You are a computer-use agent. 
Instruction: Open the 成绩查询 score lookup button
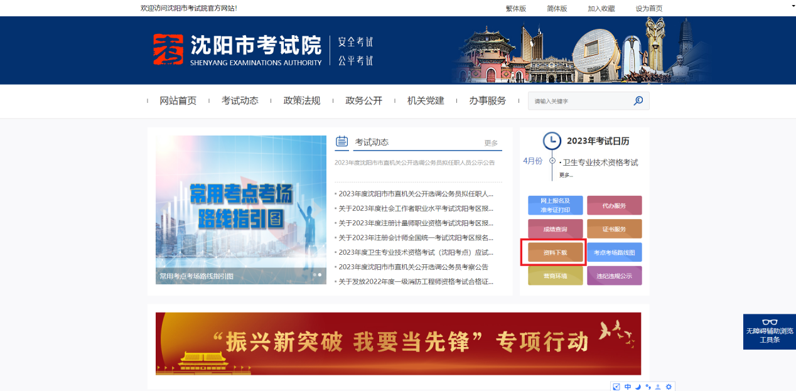555,229
